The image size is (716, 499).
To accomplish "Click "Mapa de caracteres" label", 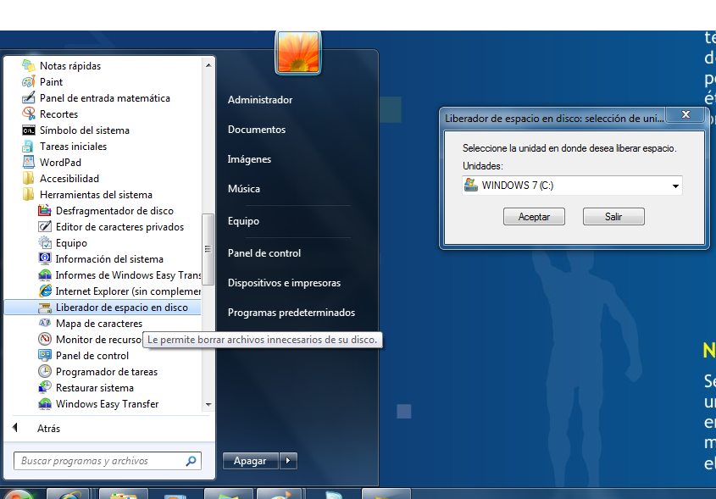I will pos(99,324).
